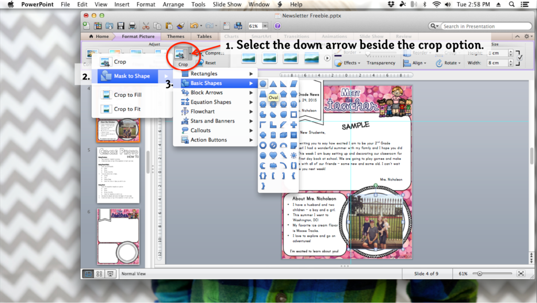
Task: Choose the Moon shape
Action: click(263, 166)
